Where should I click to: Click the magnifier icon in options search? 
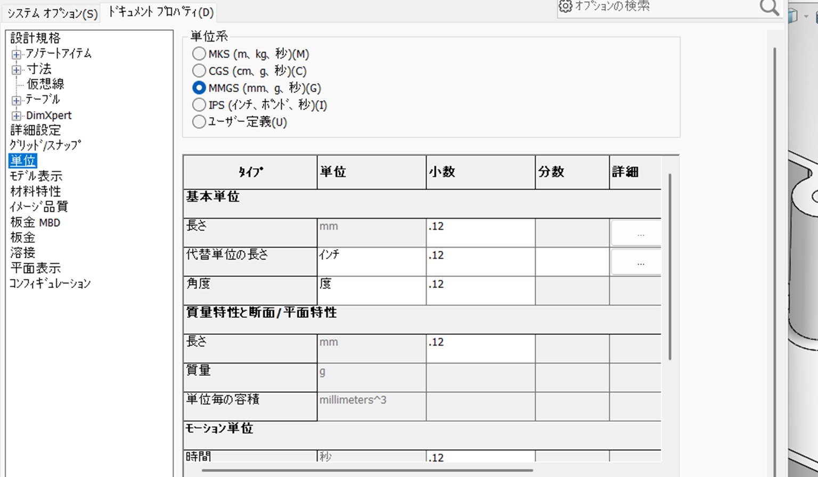point(769,7)
